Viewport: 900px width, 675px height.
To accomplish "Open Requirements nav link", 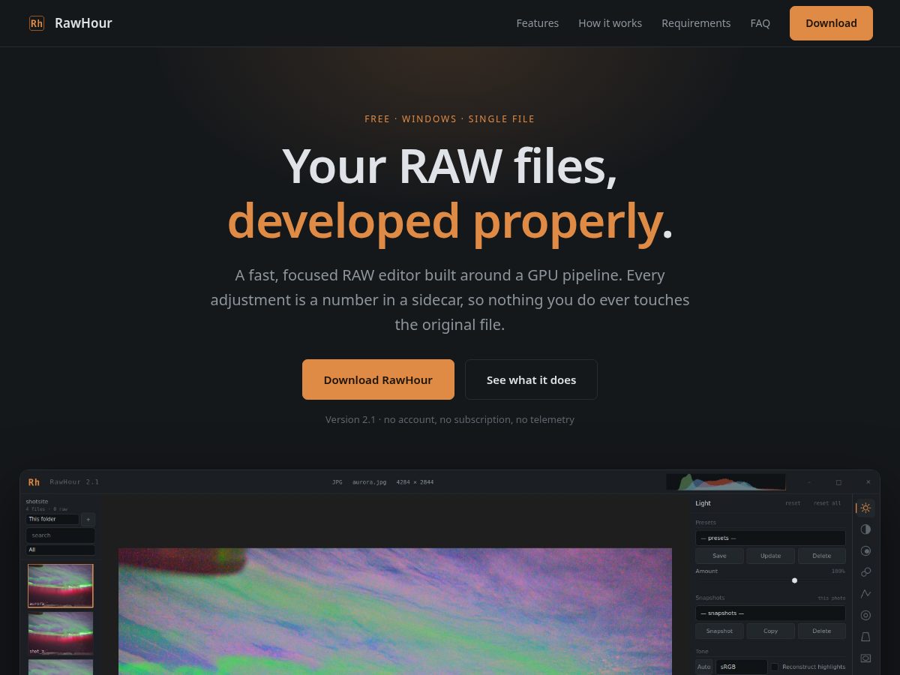I will point(696,23).
